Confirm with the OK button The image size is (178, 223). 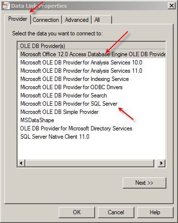pos(77,212)
